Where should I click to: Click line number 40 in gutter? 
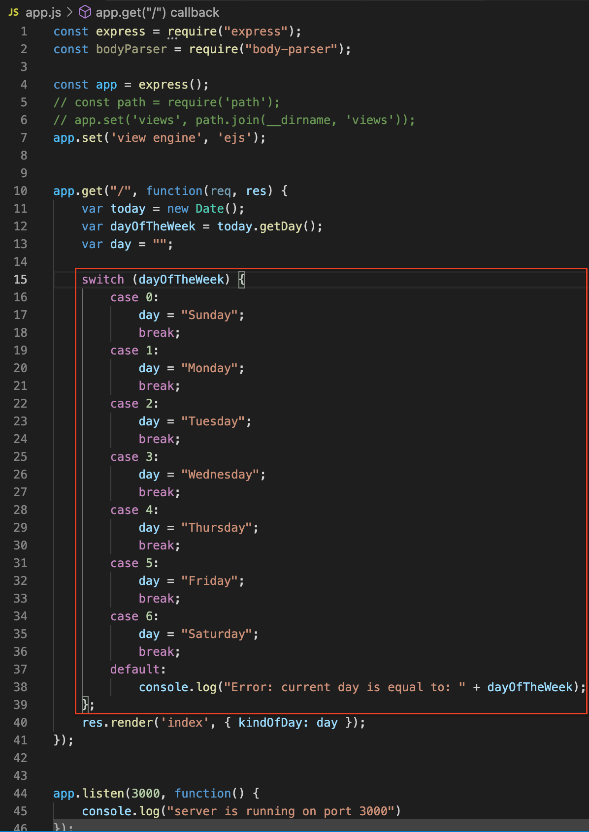click(x=20, y=723)
